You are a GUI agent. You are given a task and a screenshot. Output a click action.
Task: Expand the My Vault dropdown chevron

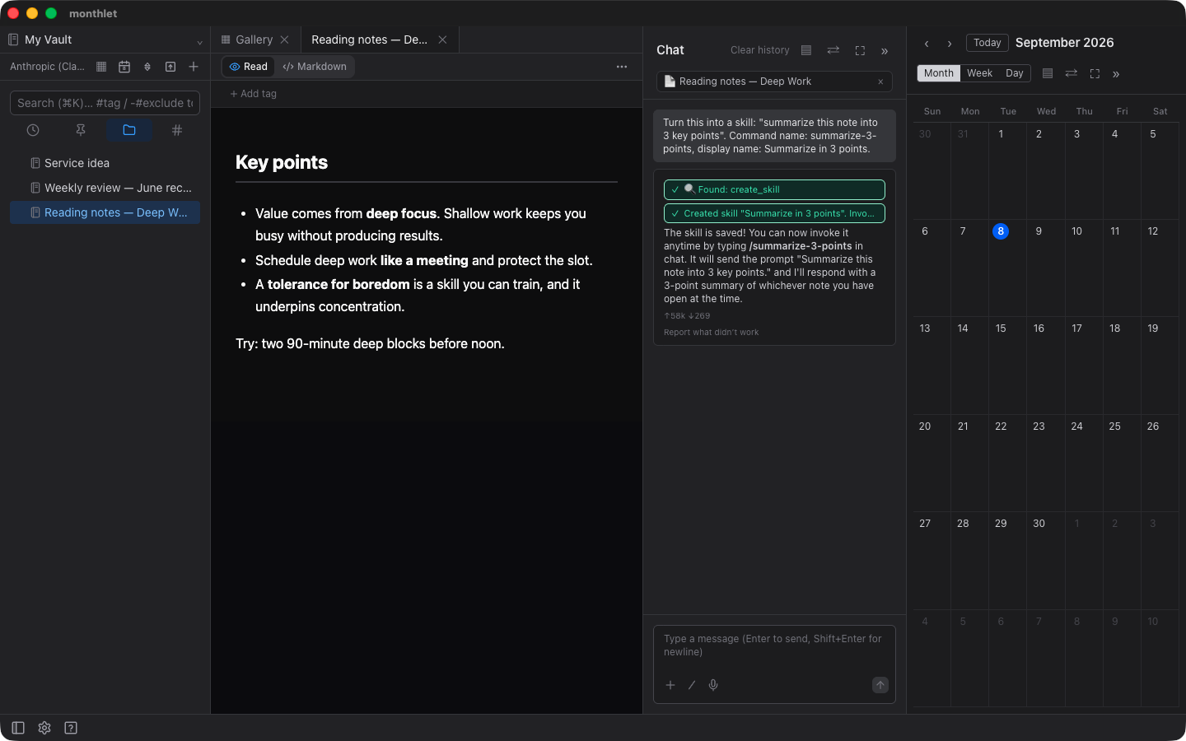199,42
